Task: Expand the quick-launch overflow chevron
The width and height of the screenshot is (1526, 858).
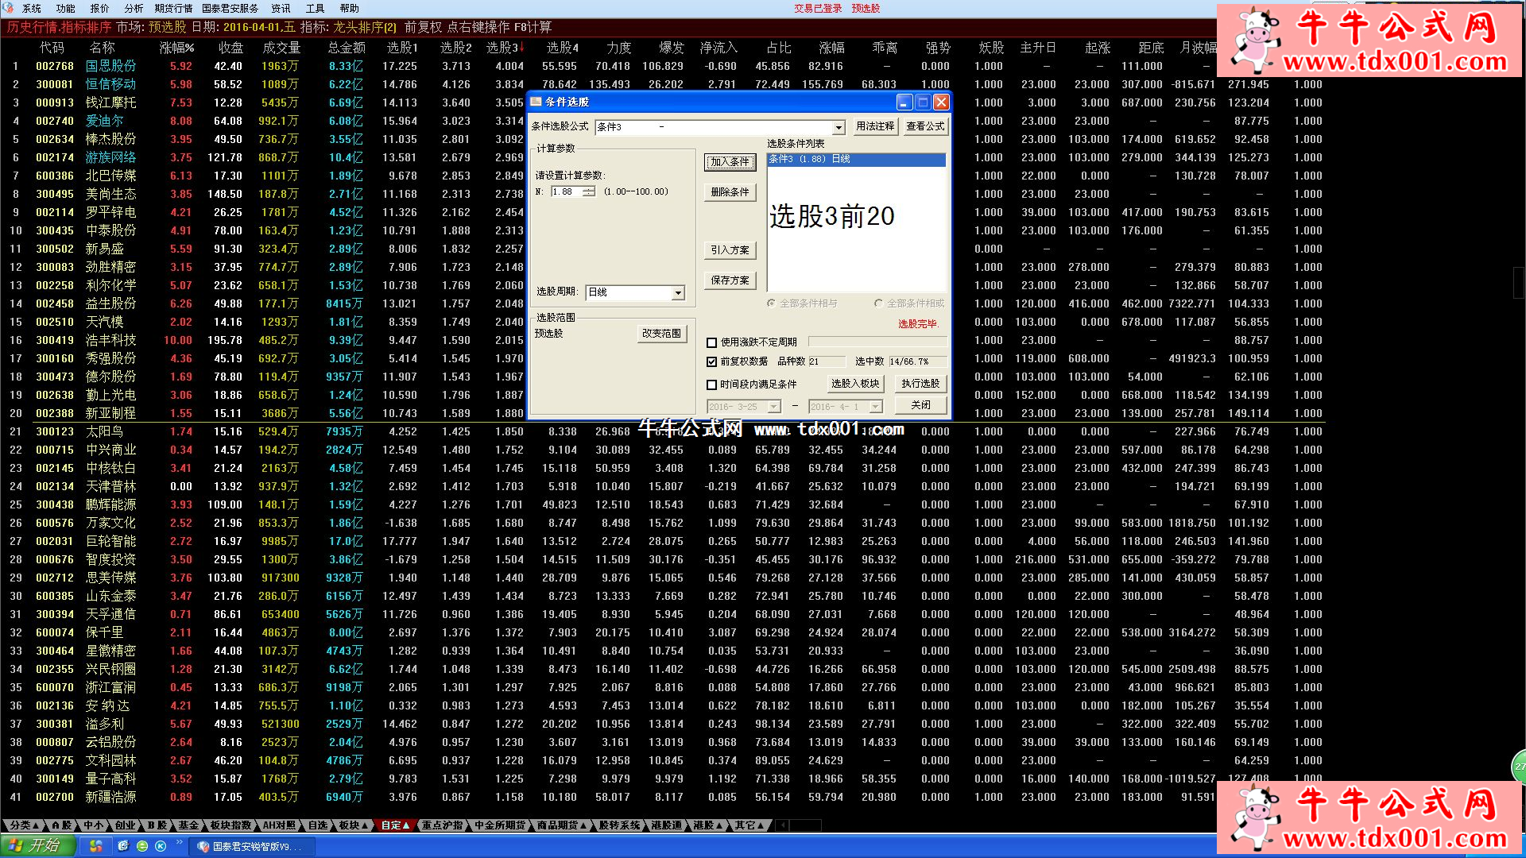Action: [180, 843]
